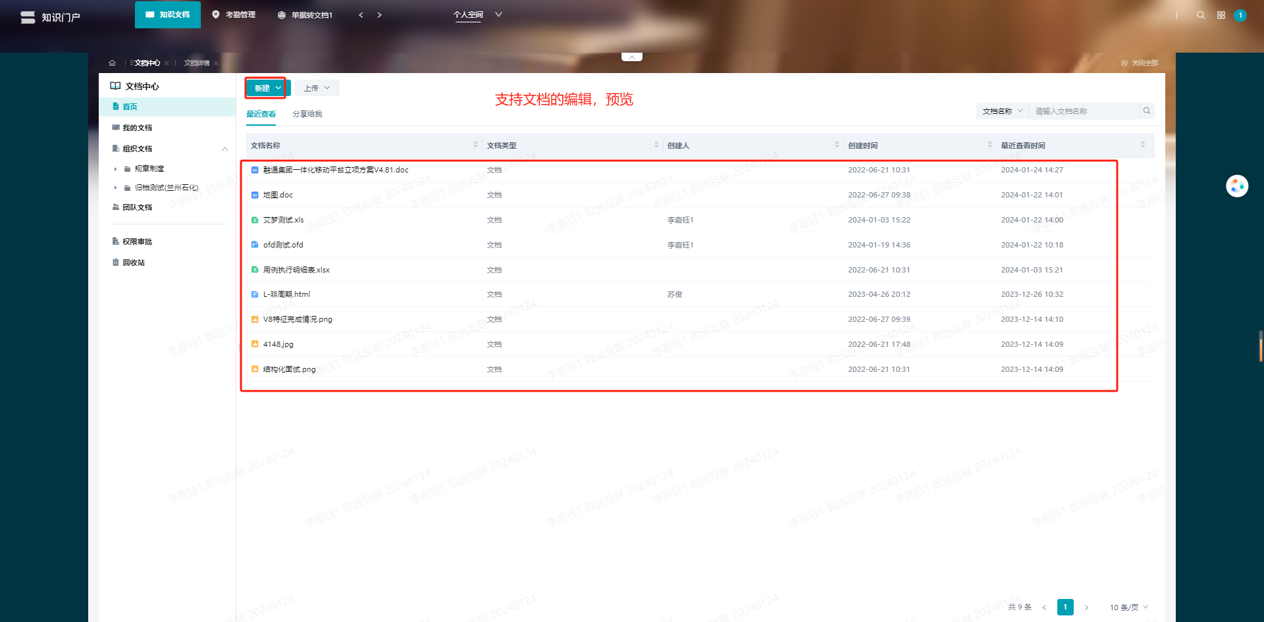Open the app grid icon in top bar
Screen dimensions: 1264x622
click(x=1221, y=15)
